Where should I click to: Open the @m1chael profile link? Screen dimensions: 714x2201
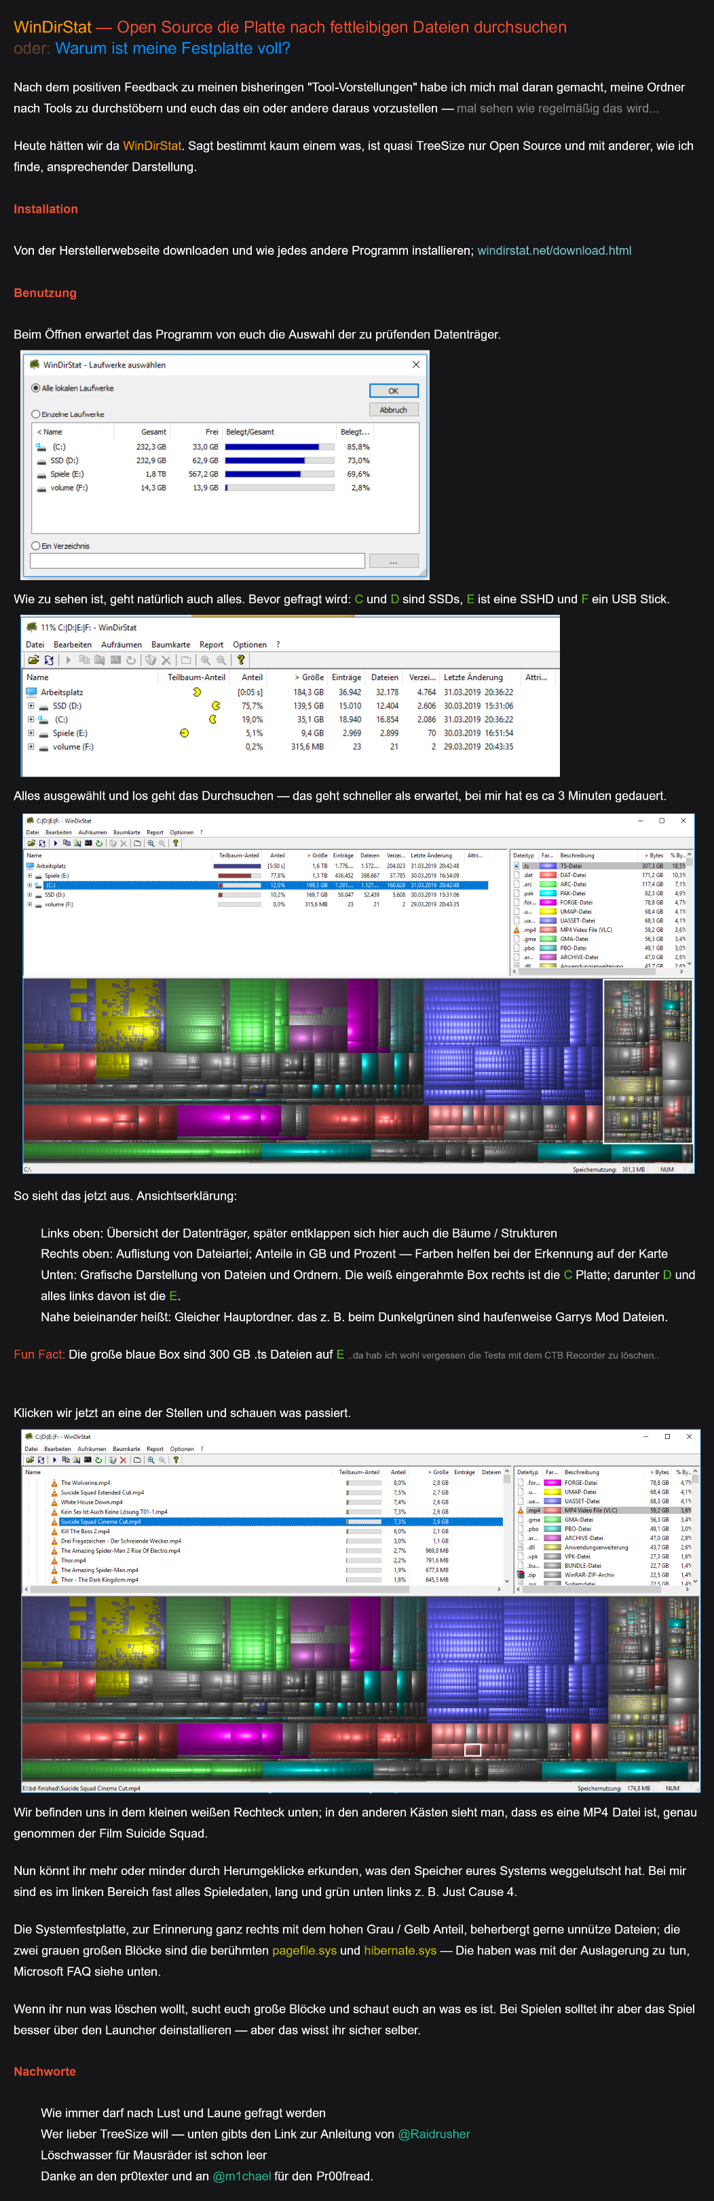point(242,2175)
